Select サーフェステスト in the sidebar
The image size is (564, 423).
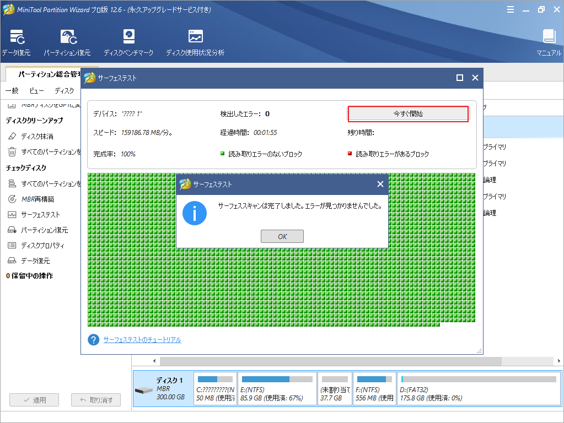click(40, 215)
